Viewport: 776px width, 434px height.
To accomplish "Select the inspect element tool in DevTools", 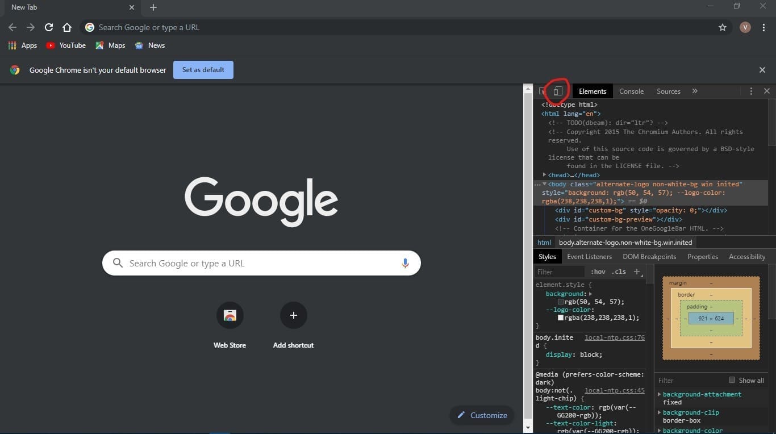I will click(x=541, y=91).
